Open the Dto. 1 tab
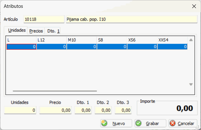The height and width of the screenshot is (130, 201). point(52,31)
